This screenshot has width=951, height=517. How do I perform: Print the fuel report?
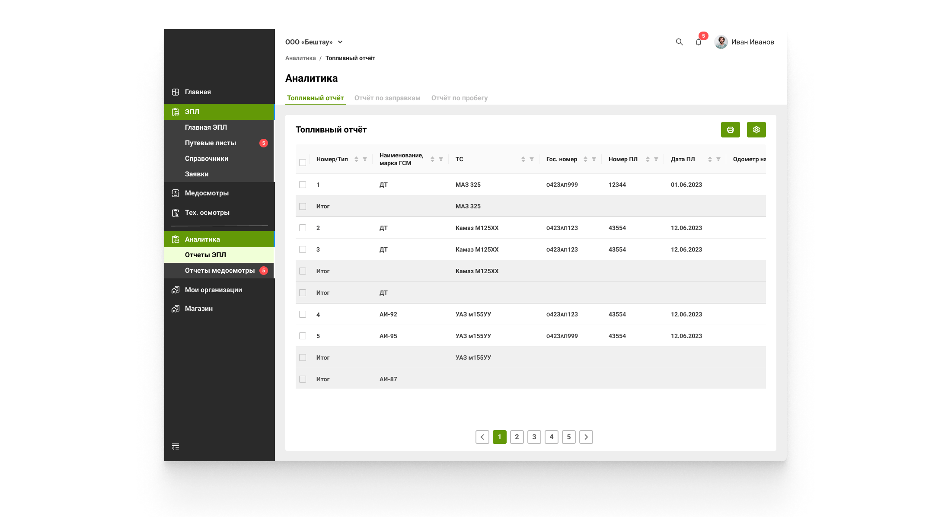(731, 130)
